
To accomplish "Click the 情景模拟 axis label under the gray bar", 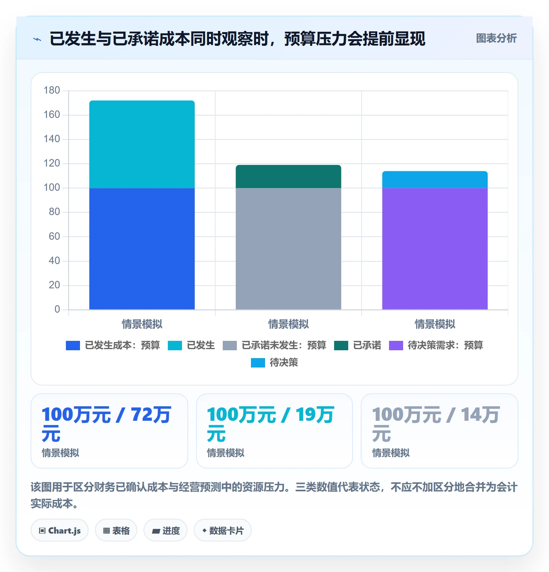I will click(288, 324).
